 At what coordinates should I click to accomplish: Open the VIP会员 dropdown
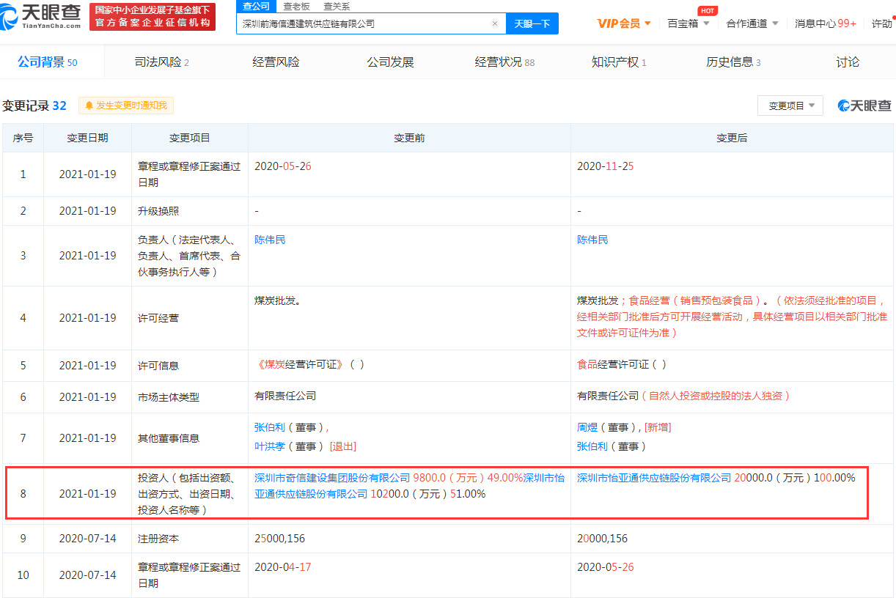tap(624, 23)
